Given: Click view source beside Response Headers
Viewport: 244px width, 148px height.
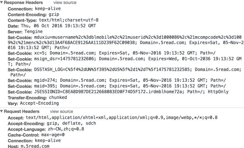Looking at the screenshot, I should [x=65, y=2].
